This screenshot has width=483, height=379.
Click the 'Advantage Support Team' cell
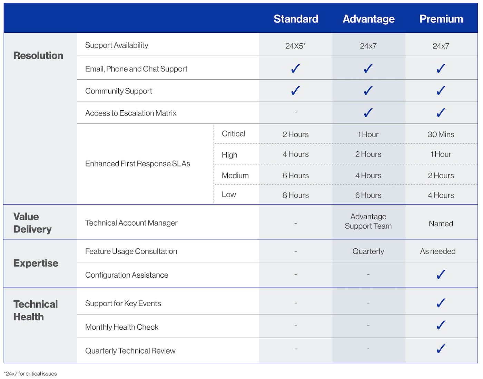368,221
